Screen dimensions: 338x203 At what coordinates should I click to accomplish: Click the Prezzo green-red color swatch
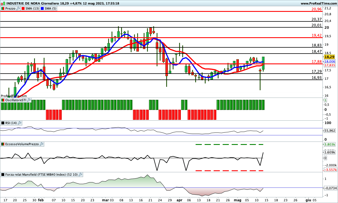click(x=3, y=8)
